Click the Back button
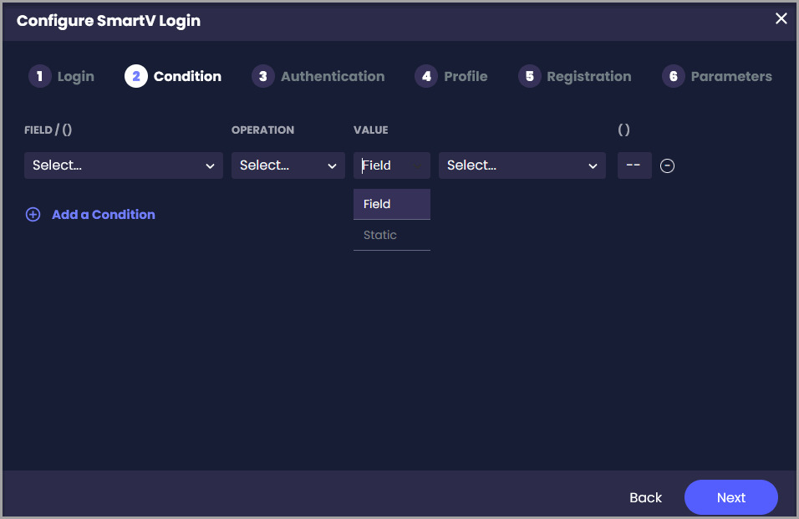The width and height of the screenshot is (799, 519). coord(645,497)
